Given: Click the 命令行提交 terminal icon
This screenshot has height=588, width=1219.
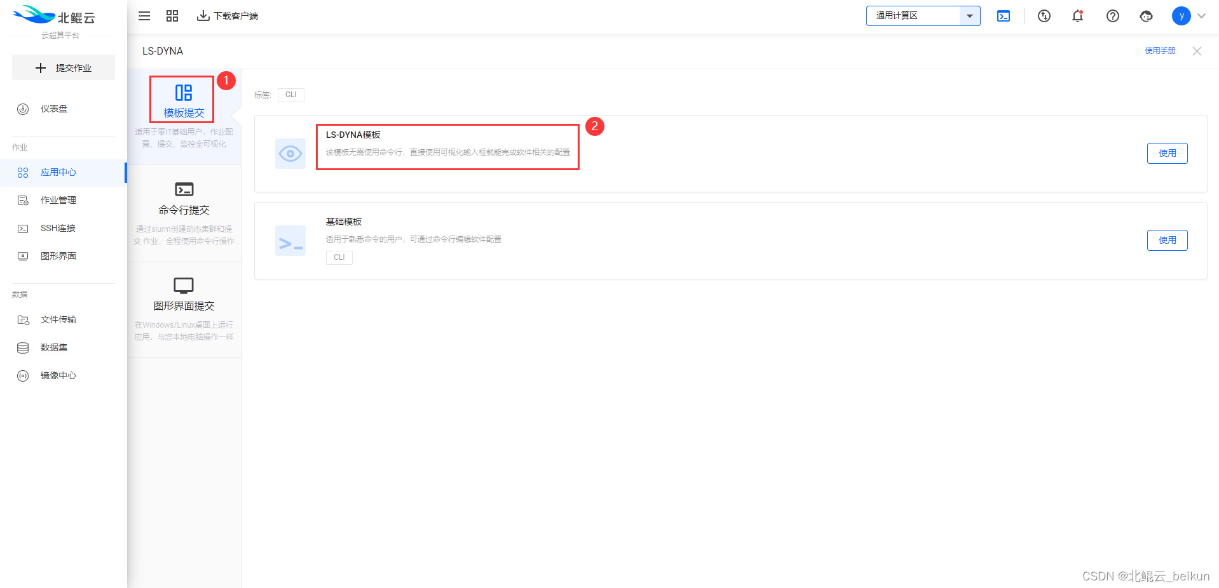Looking at the screenshot, I should 184,189.
